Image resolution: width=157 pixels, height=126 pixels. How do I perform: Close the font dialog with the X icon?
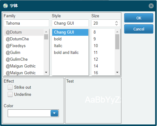[151, 6]
